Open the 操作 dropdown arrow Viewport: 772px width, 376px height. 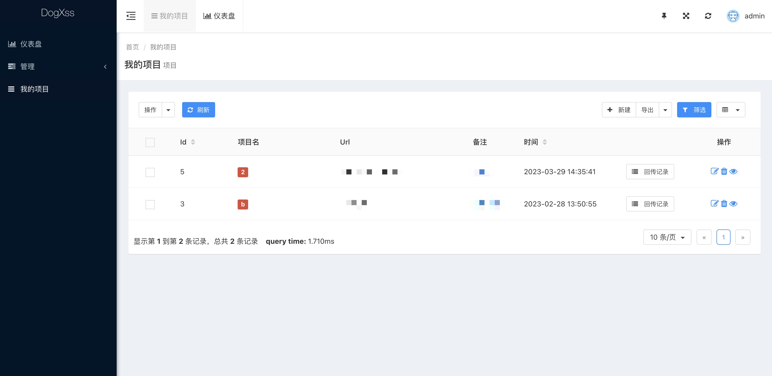click(x=168, y=110)
